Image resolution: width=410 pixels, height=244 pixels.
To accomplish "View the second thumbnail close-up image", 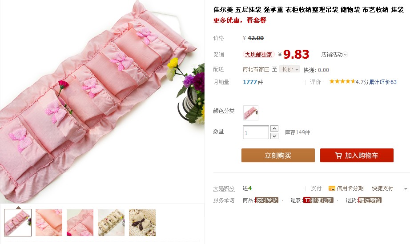I will [49, 223].
